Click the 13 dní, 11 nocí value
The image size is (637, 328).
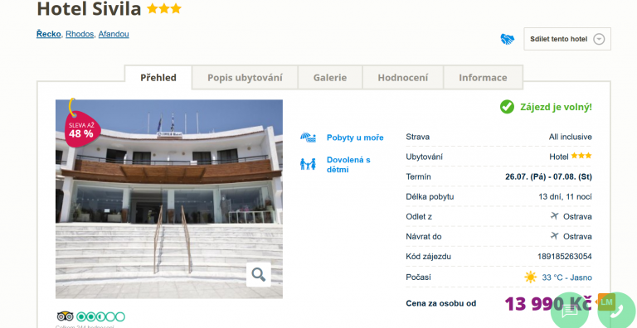point(565,196)
